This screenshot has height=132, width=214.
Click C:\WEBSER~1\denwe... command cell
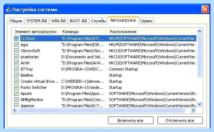click(83, 81)
